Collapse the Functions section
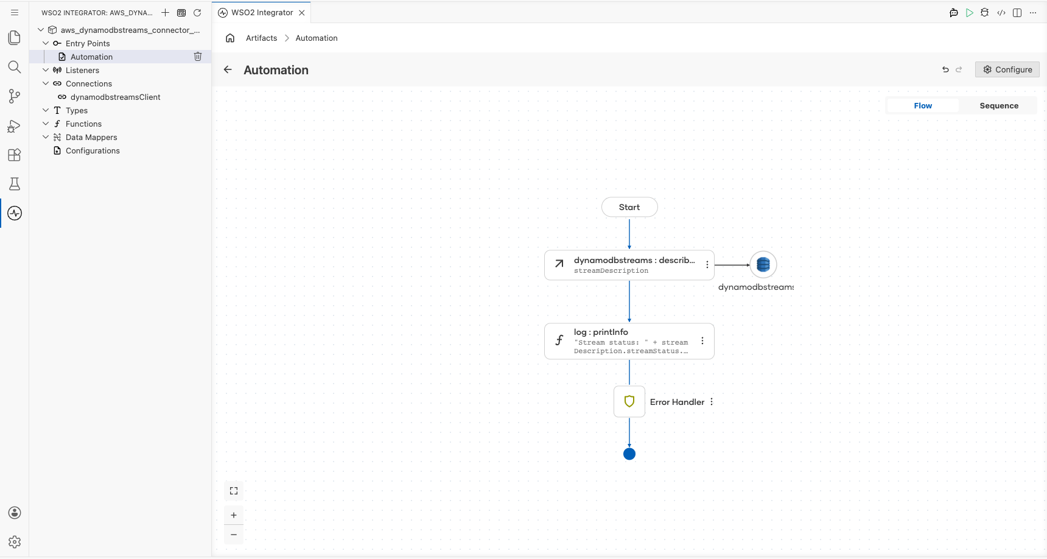 pyautogui.click(x=46, y=124)
